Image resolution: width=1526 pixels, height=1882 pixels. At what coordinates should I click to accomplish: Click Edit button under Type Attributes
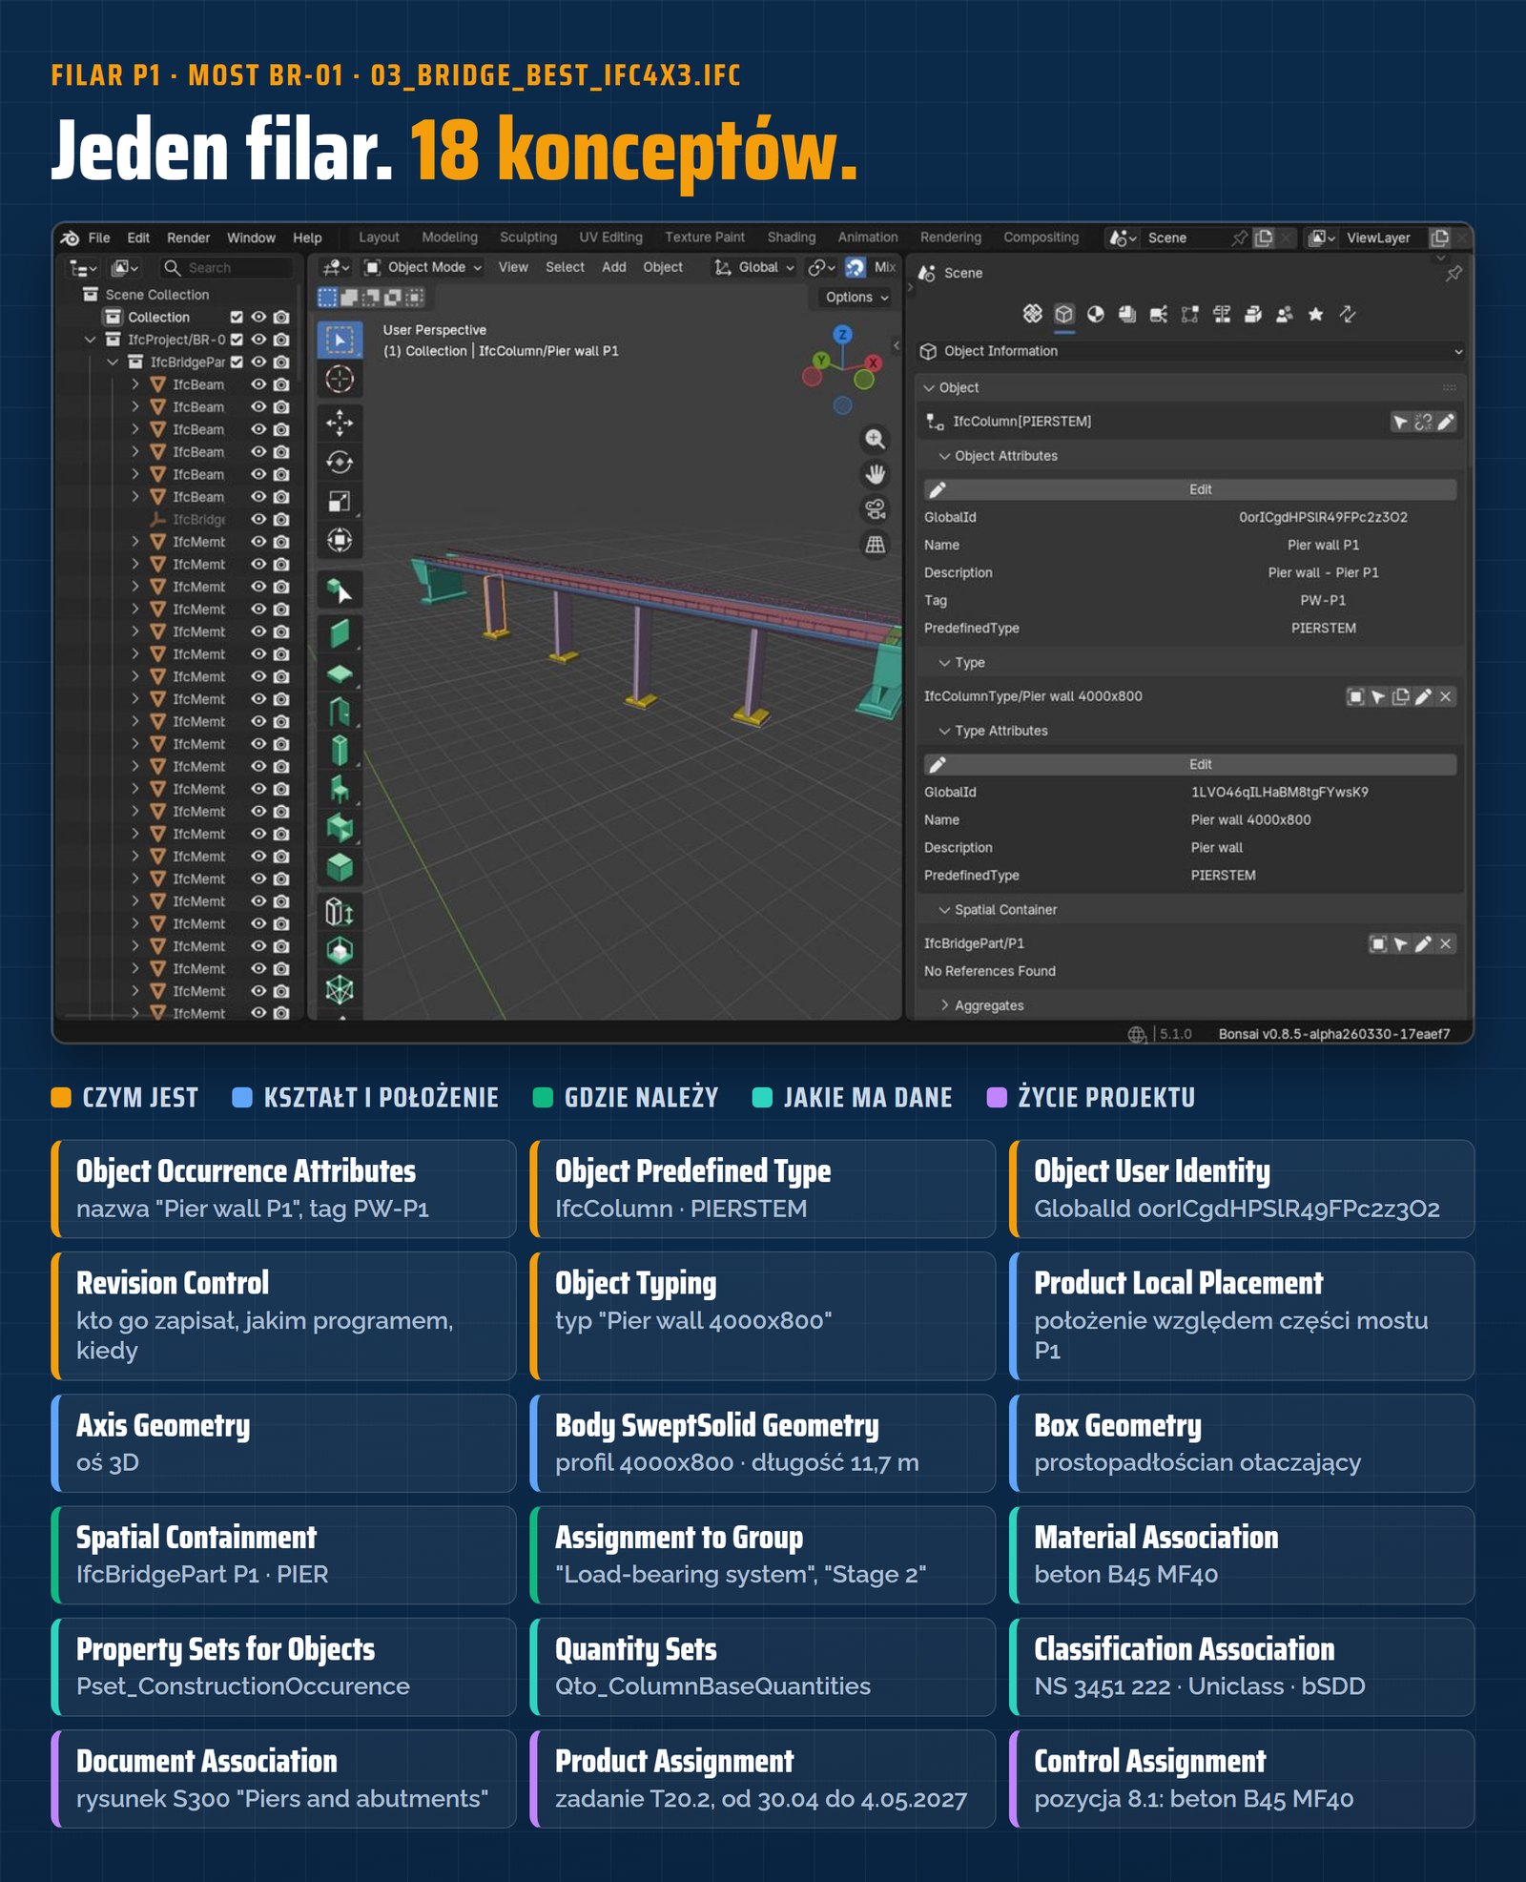1189,764
